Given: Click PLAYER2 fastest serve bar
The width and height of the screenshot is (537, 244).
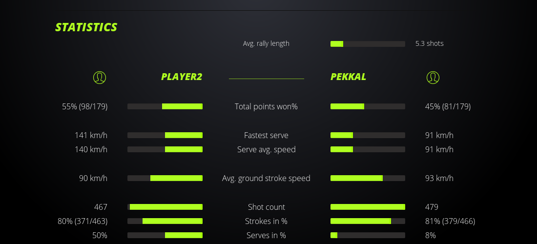Looking at the screenshot, I should point(165,135).
